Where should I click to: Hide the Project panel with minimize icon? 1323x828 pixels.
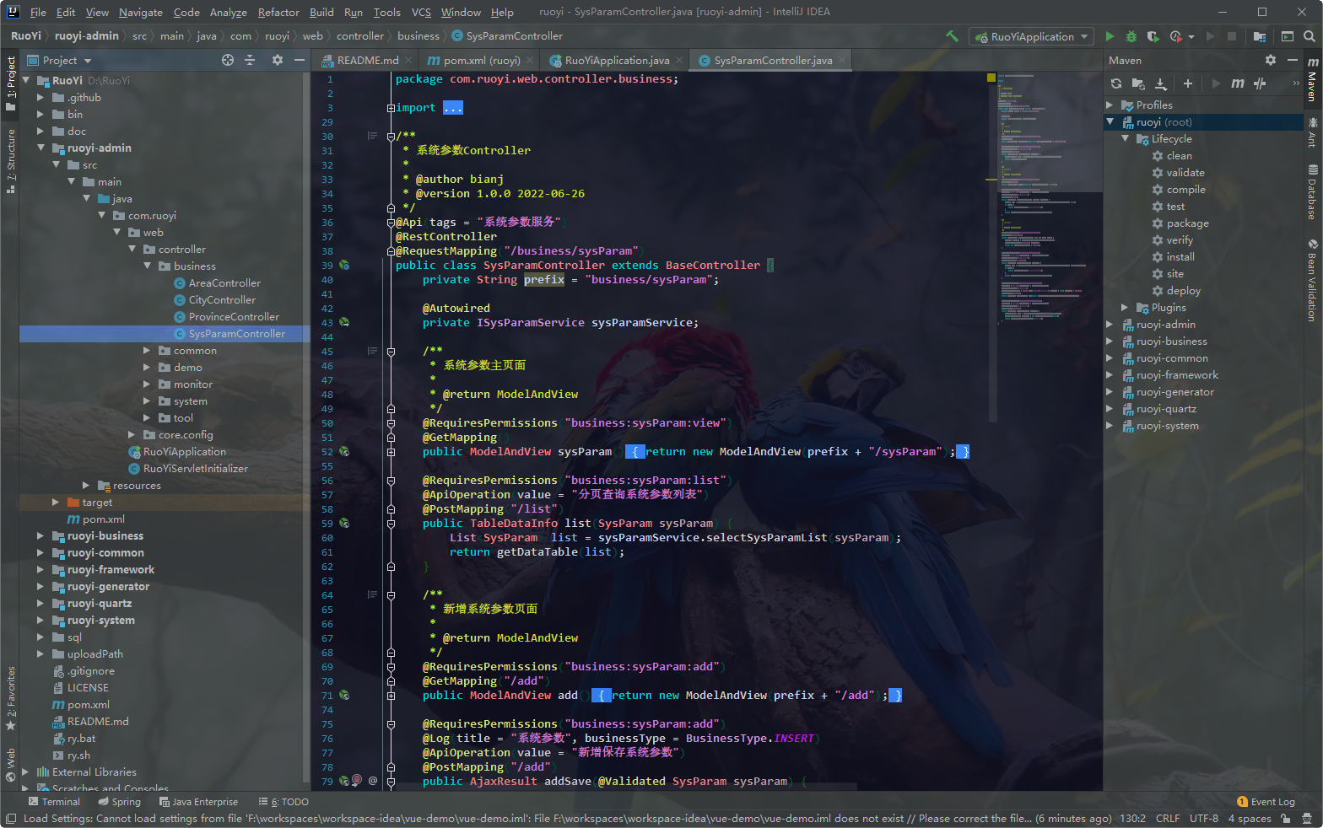299,60
